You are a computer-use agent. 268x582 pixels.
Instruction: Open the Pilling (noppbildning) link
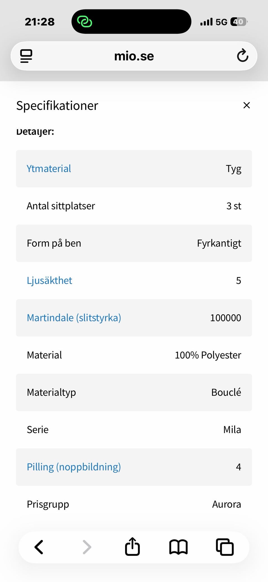click(x=74, y=467)
